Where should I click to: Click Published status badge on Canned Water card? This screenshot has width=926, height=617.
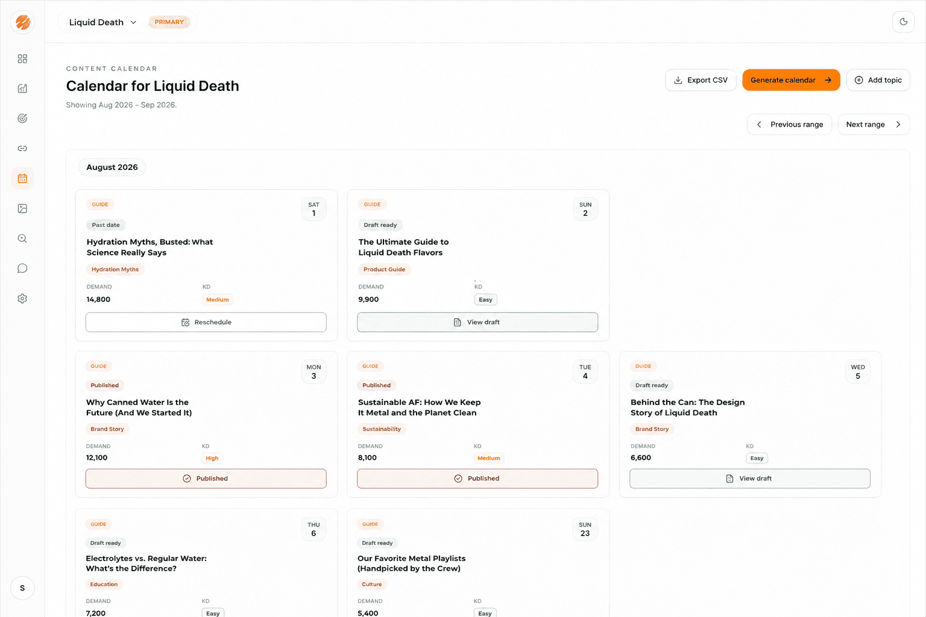(105, 385)
